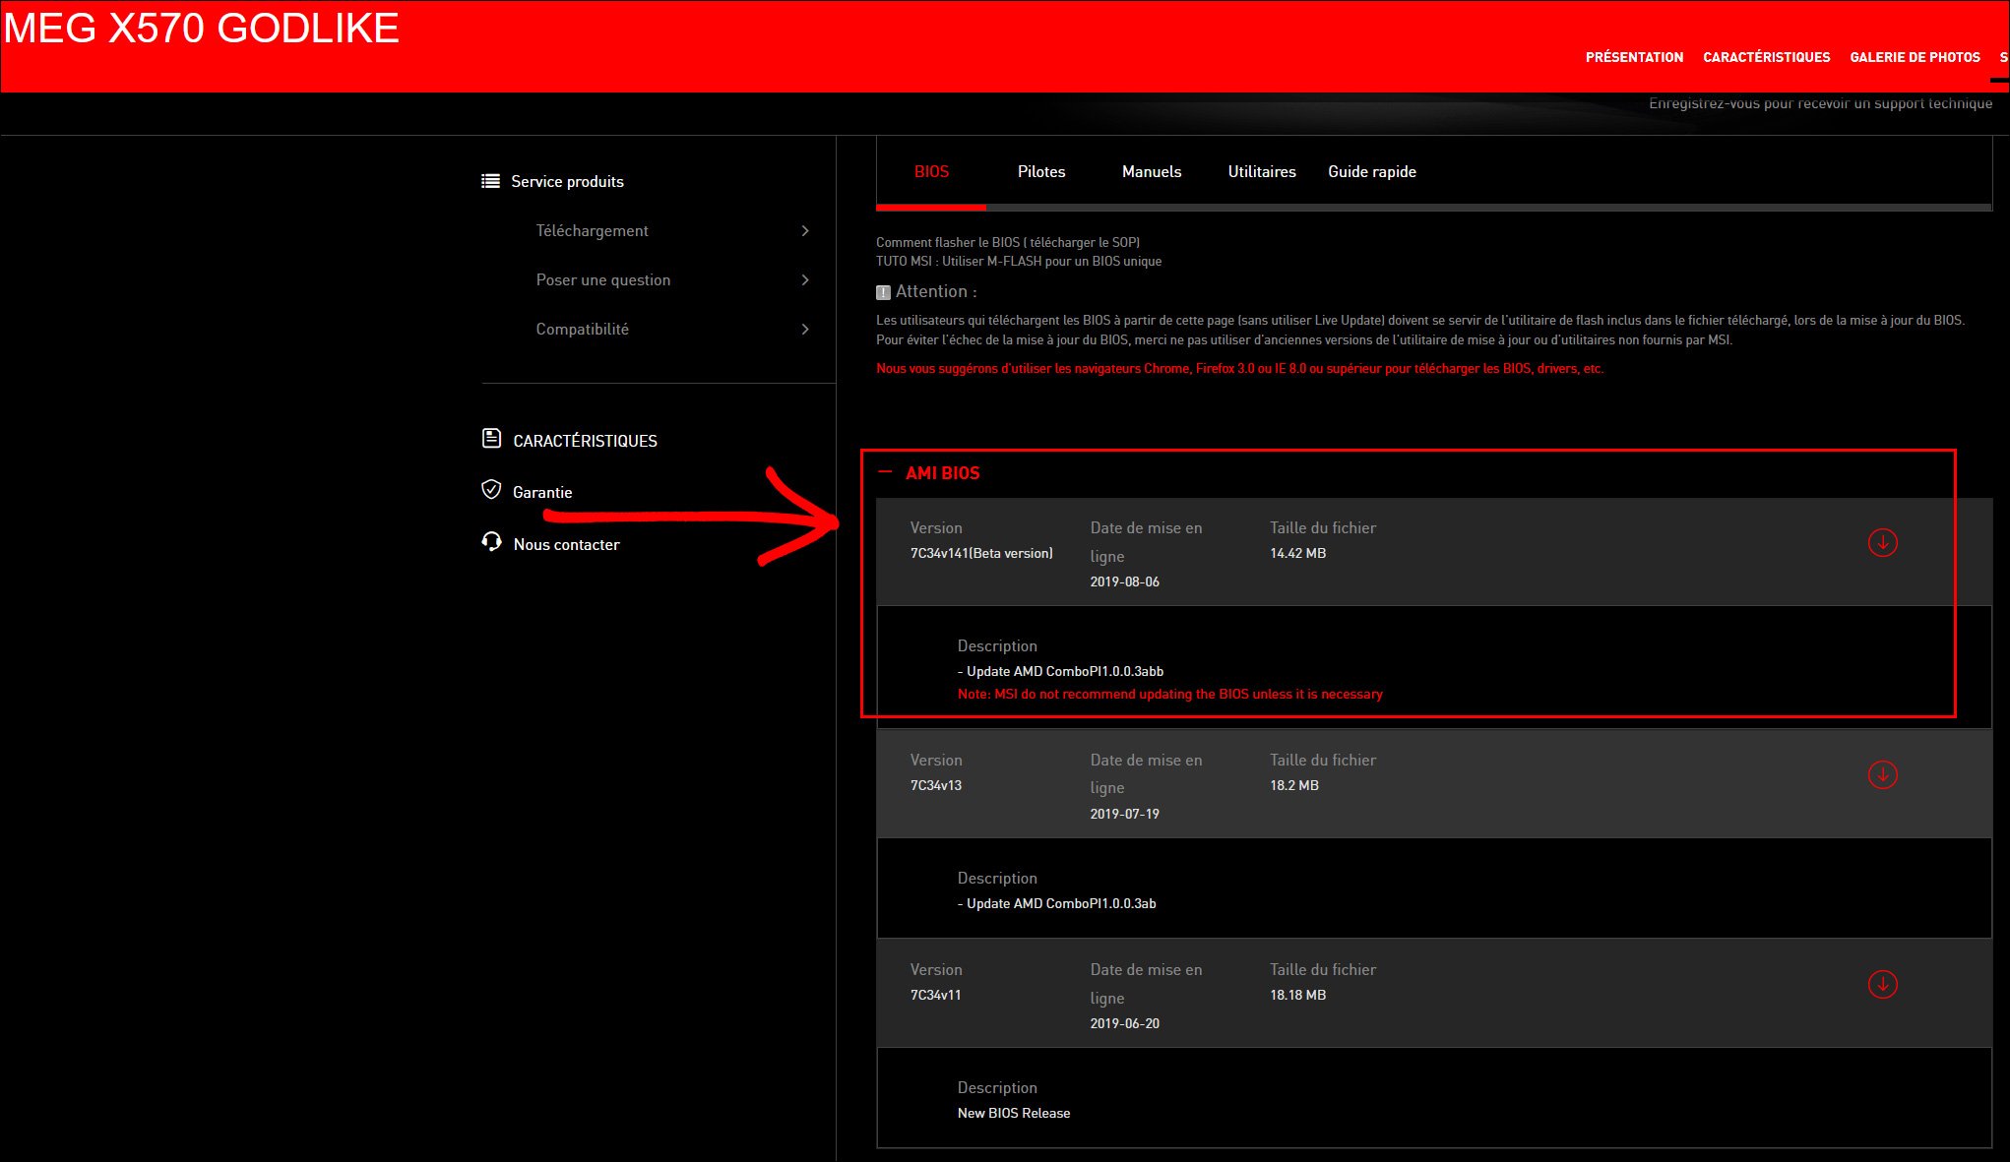Screen dimensions: 2010x1162
Task: Click the CARACTÉRISTIQUES document icon in sidebar
Action: [491, 439]
